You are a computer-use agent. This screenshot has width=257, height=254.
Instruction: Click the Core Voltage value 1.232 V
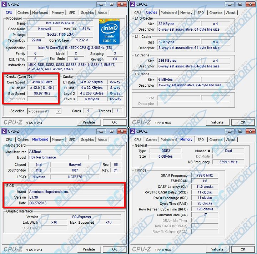click(x=82, y=40)
